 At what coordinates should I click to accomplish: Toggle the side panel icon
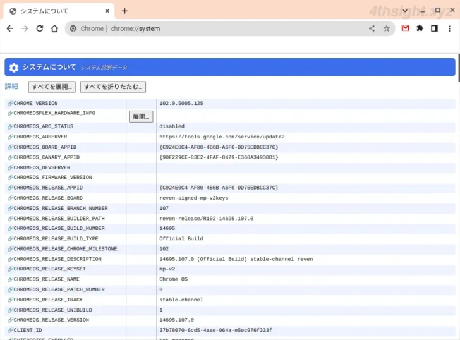point(435,28)
